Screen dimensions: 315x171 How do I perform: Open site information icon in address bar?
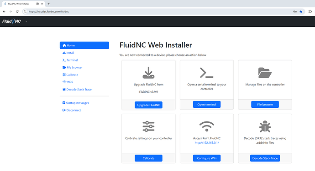click(25, 12)
